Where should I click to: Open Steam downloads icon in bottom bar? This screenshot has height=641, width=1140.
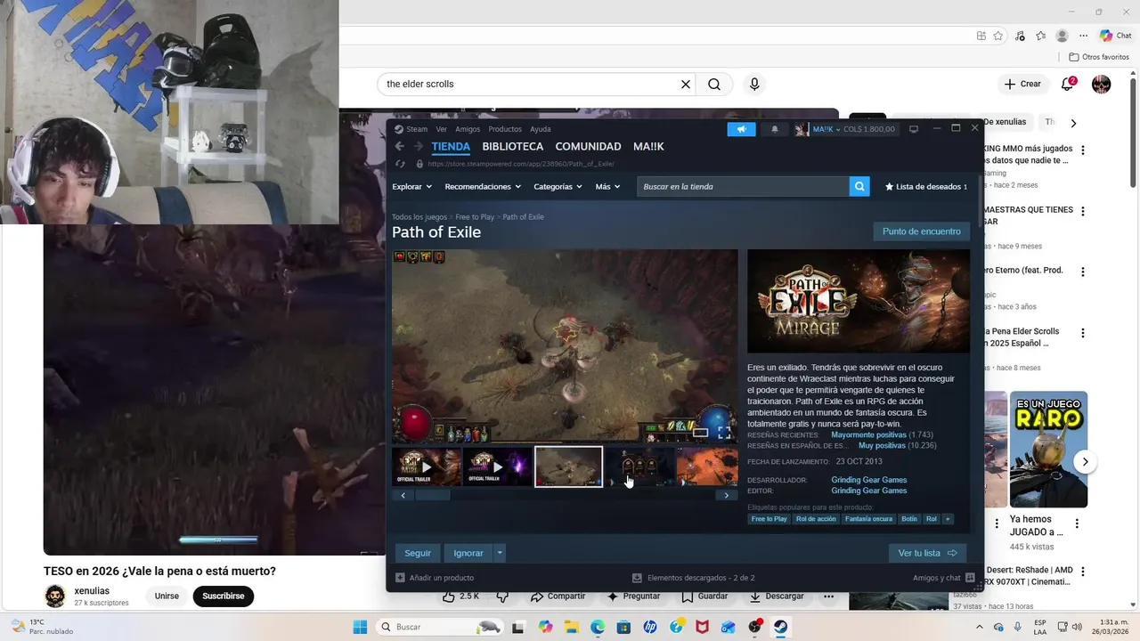pos(637,578)
